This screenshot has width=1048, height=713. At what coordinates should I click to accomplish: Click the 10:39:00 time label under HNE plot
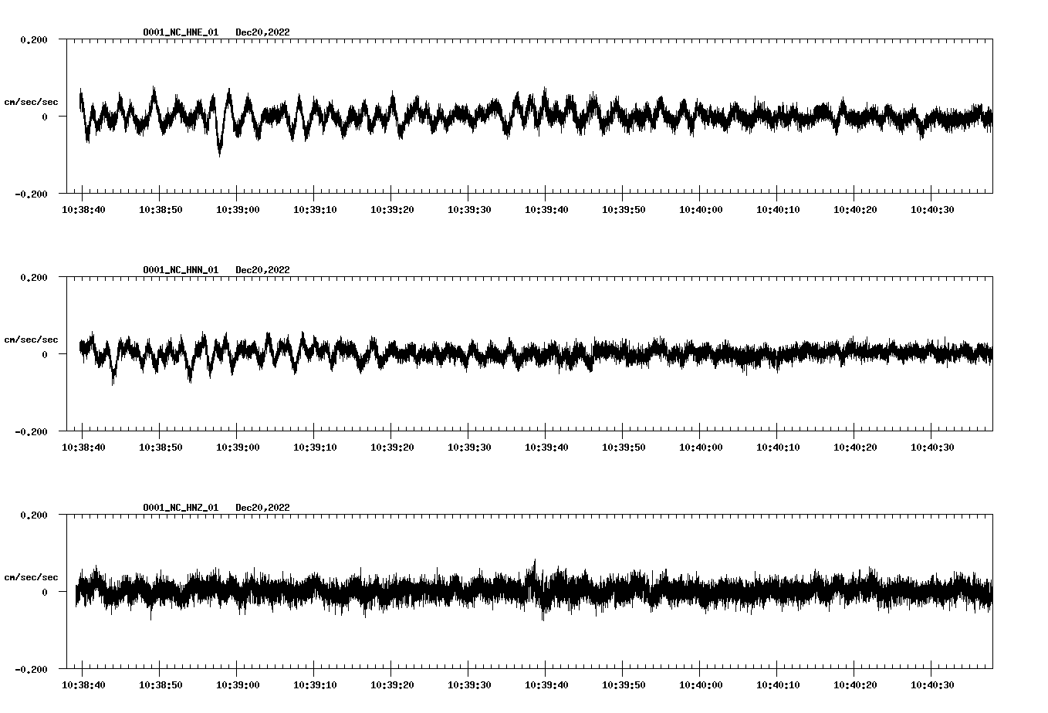(237, 209)
